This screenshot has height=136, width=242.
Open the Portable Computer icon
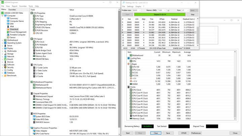(x=8, y=35)
